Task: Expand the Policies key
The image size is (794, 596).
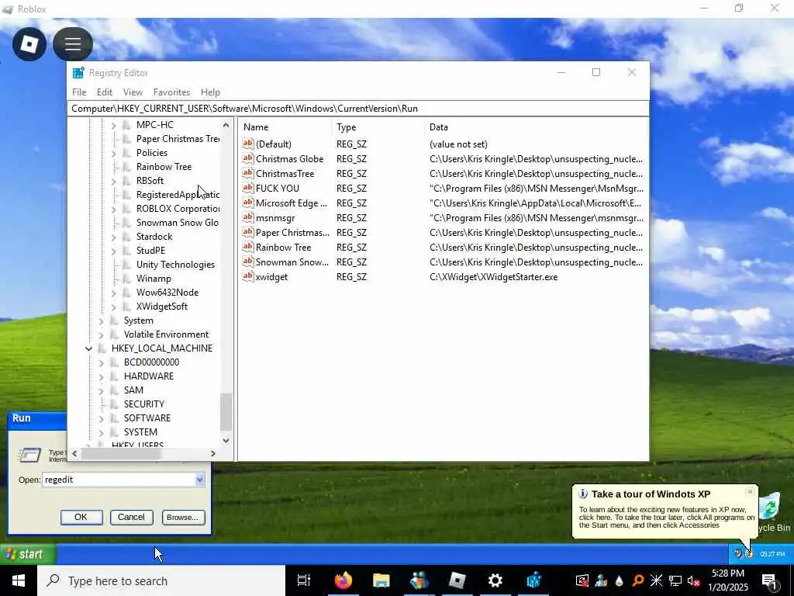Action: point(113,153)
